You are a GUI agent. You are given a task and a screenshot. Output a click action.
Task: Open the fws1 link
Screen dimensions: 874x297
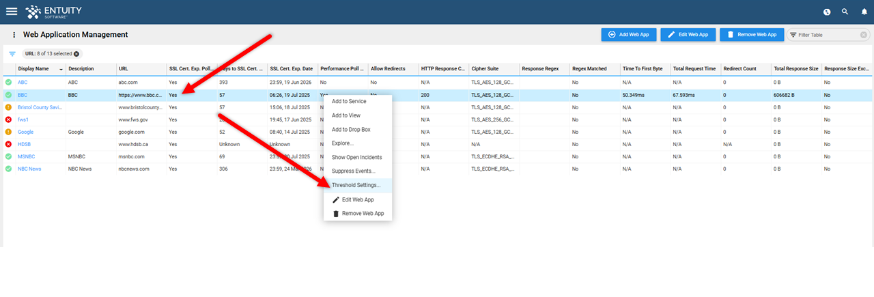(x=23, y=119)
